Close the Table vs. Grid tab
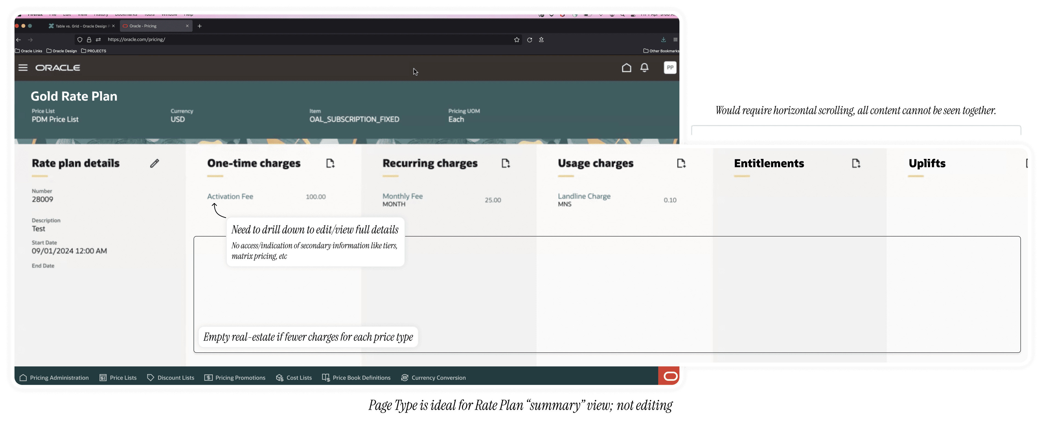 (113, 26)
